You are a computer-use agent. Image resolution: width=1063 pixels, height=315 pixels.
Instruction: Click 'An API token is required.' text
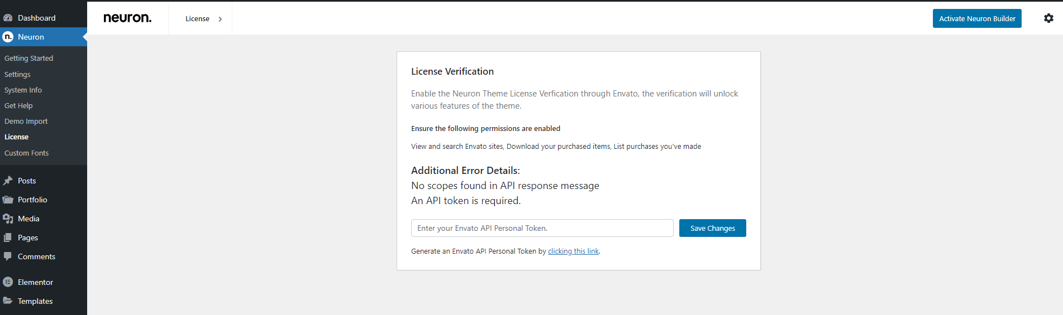[466, 201]
